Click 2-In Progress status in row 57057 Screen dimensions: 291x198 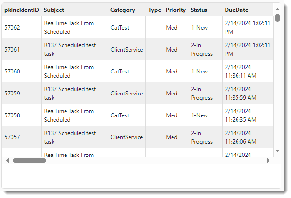point(202,137)
